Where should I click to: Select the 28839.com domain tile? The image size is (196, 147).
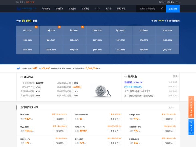click(x=51, y=50)
